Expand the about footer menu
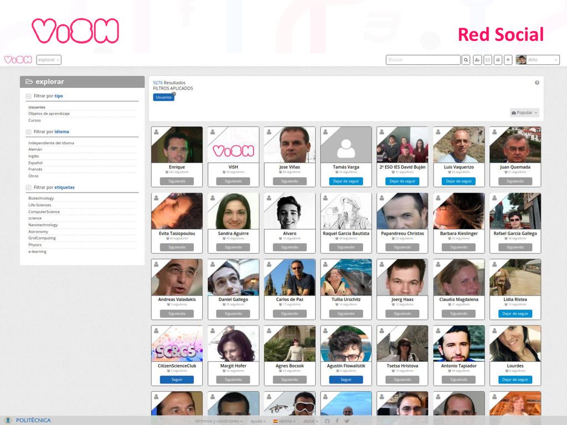The height and width of the screenshot is (425, 567). tap(310, 421)
